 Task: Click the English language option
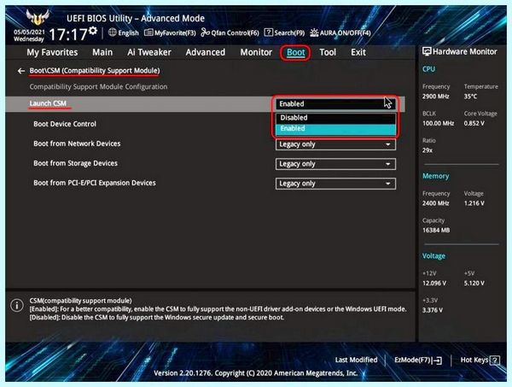[x=128, y=32]
